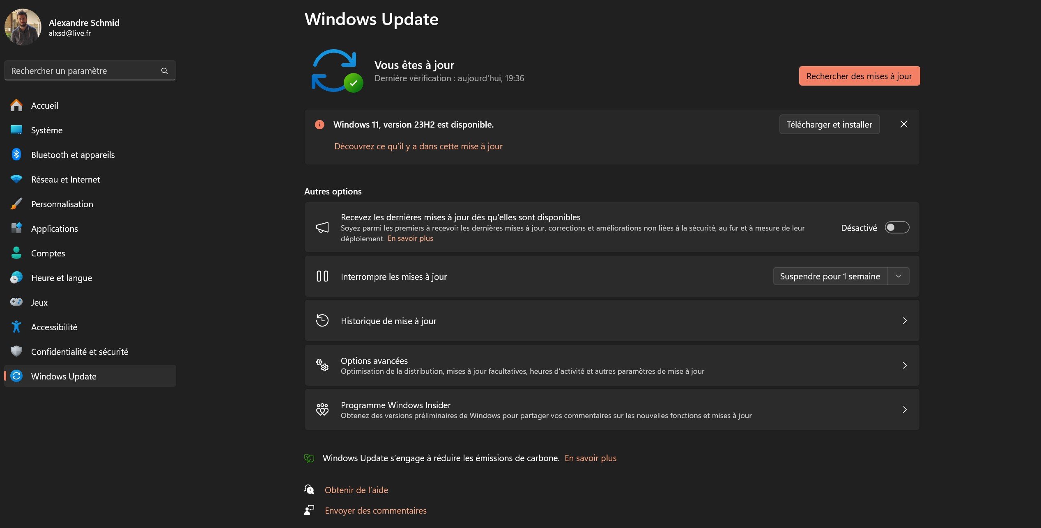Dismiss the Windows 11 23H2 notification
The image size is (1041, 528).
pos(903,124)
